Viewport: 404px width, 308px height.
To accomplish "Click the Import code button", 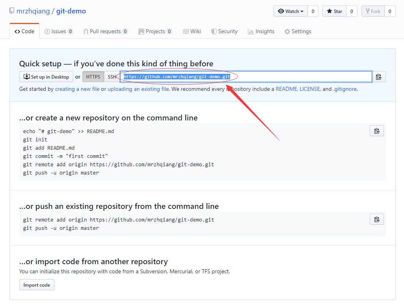I will (x=37, y=285).
